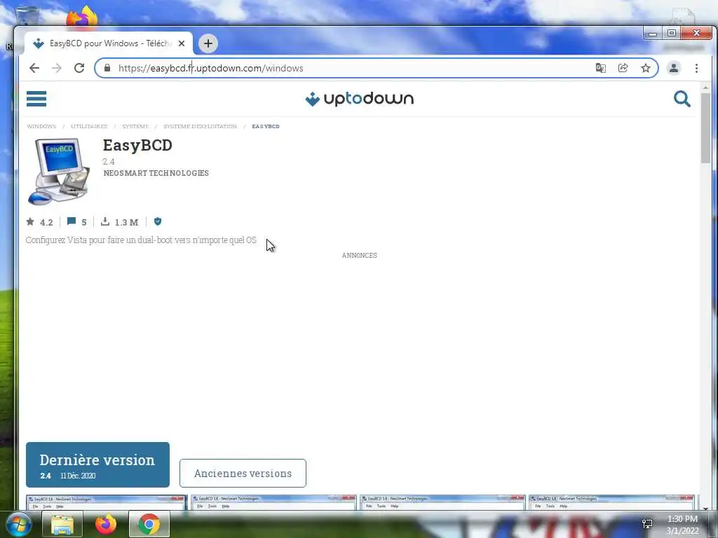
Task: Bookmark page with the star icon
Action: coord(646,68)
